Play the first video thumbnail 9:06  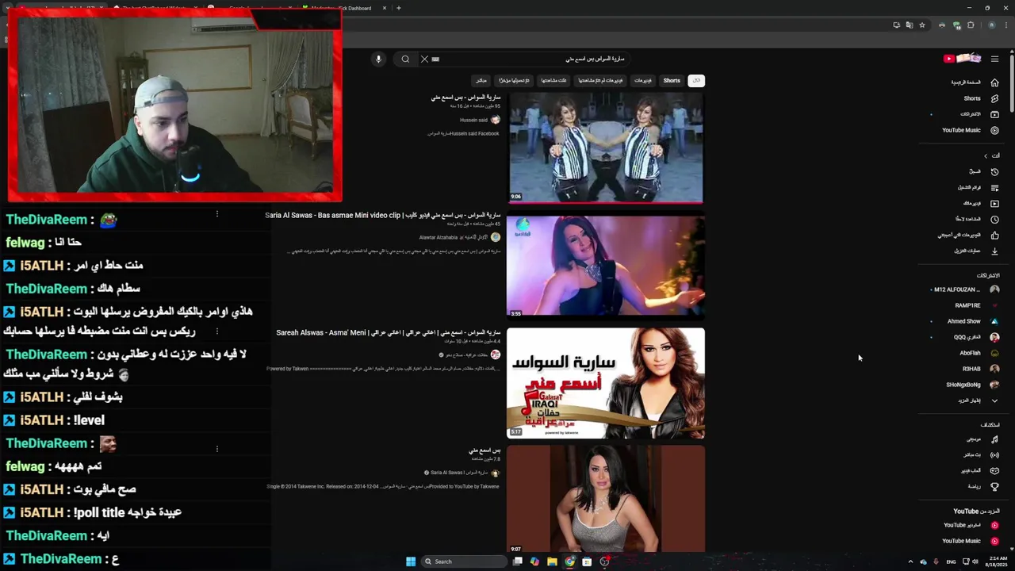click(605, 148)
